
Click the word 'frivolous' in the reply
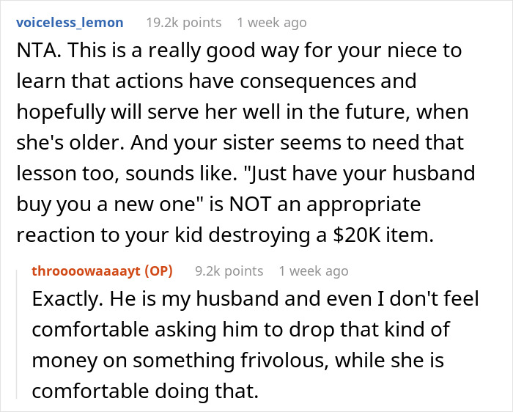[x=284, y=360]
